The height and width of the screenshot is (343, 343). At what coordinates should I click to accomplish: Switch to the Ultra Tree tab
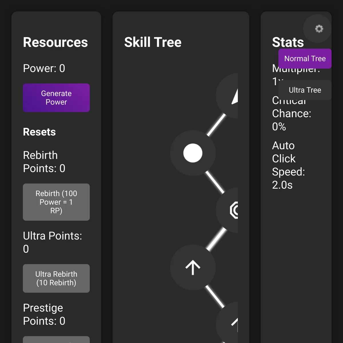tap(305, 90)
